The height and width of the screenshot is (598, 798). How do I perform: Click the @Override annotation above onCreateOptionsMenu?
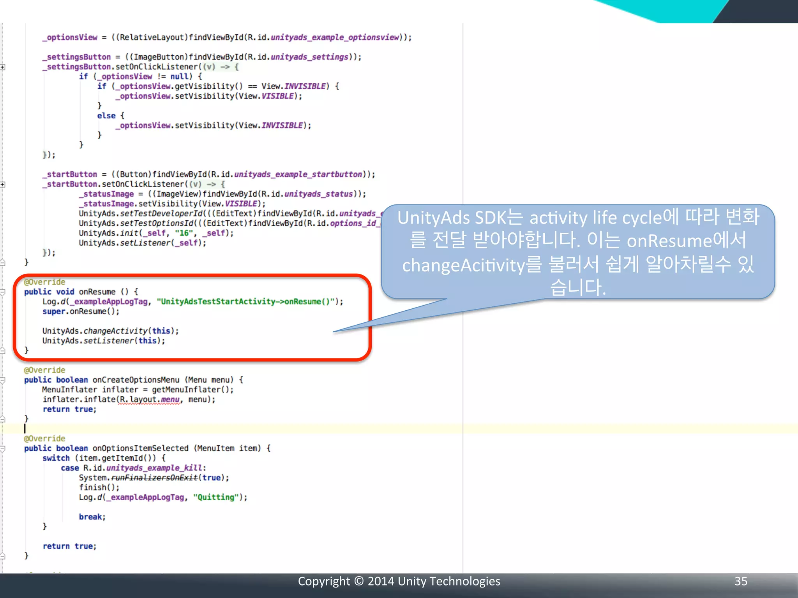[44, 370]
